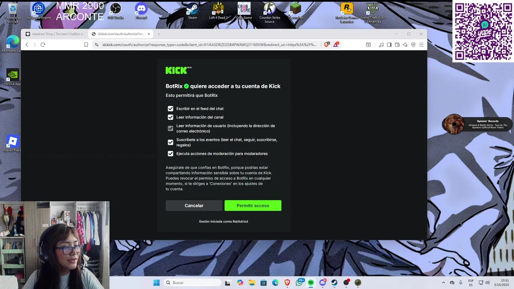Uncheck 'Ejecuta acciones de moderación' checkbox

click(x=171, y=154)
